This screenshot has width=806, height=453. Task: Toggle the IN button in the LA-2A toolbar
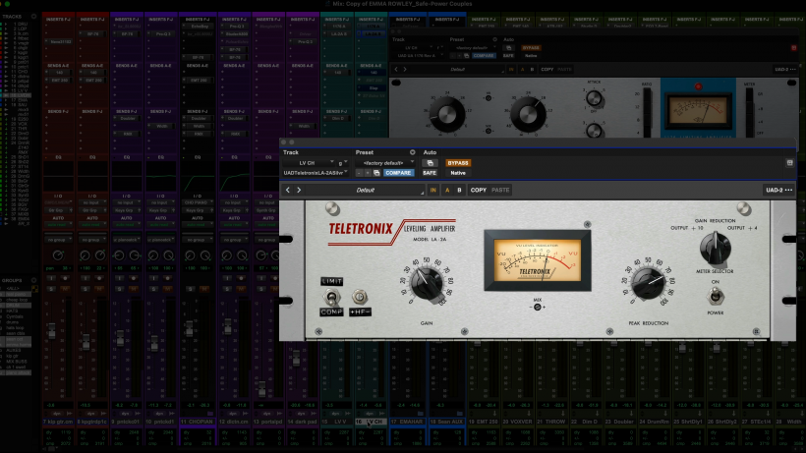coord(432,190)
